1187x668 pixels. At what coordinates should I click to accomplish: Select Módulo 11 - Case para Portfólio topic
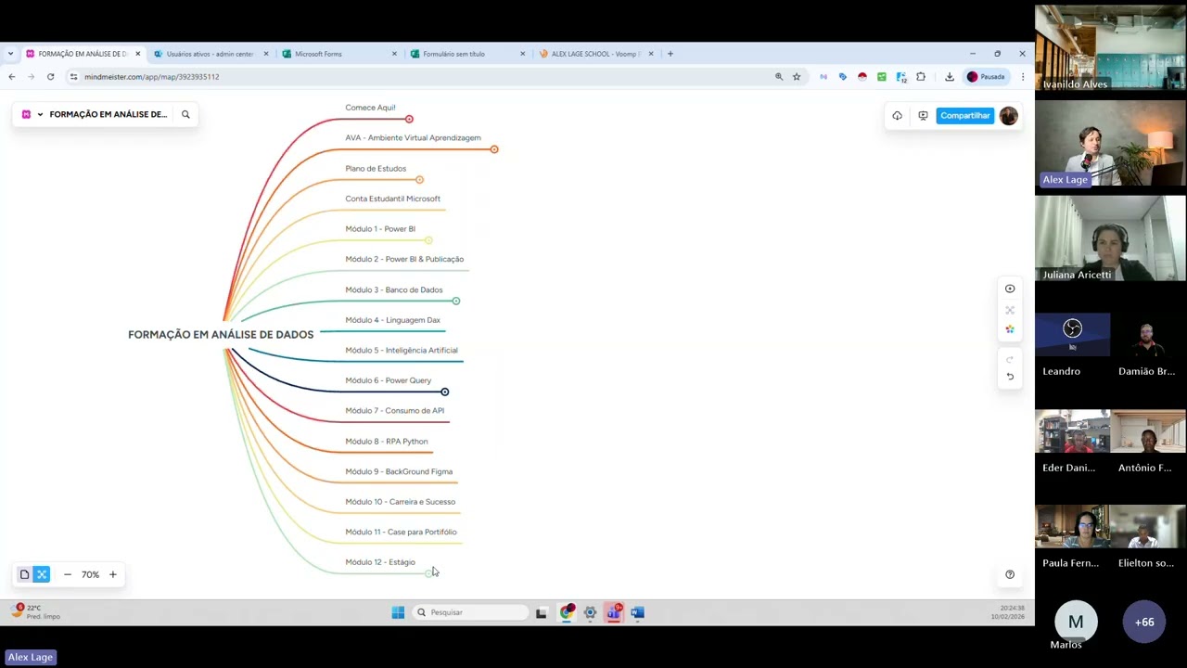click(402, 532)
